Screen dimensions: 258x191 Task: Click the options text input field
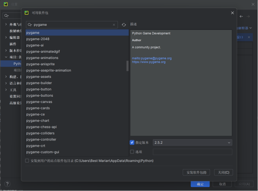coord(192,152)
